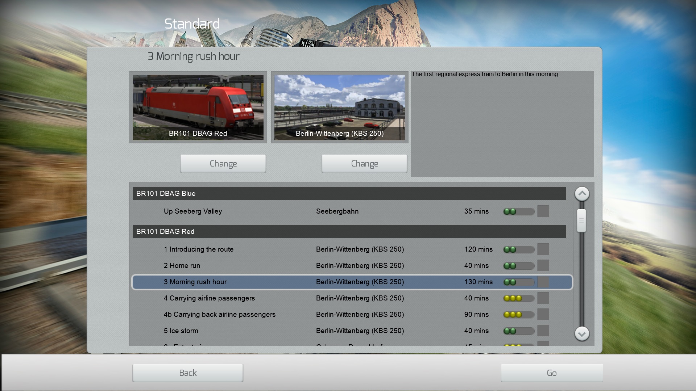The image size is (696, 391).
Task: Toggle completion box for 2 Home run
Action: pyautogui.click(x=543, y=265)
